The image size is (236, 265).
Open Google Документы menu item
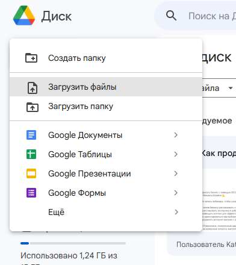[106, 135]
